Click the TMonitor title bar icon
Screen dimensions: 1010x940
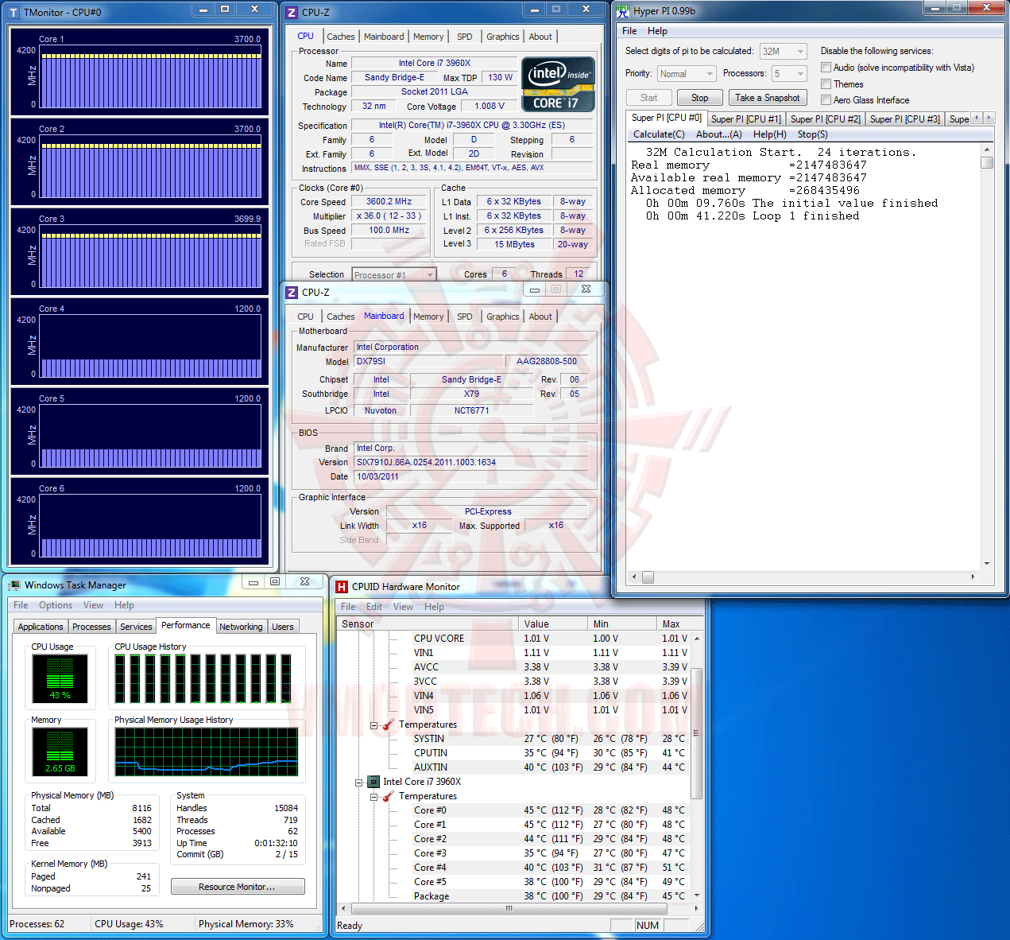[x=14, y=13]
